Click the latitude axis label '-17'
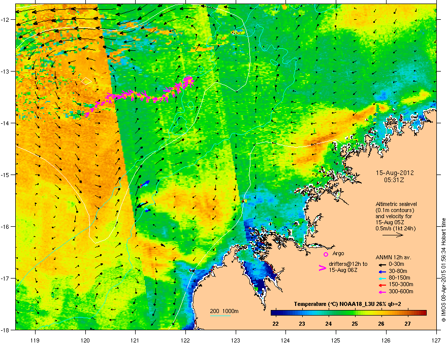This screenshot has height=345, width=447. tap(6, 278)
